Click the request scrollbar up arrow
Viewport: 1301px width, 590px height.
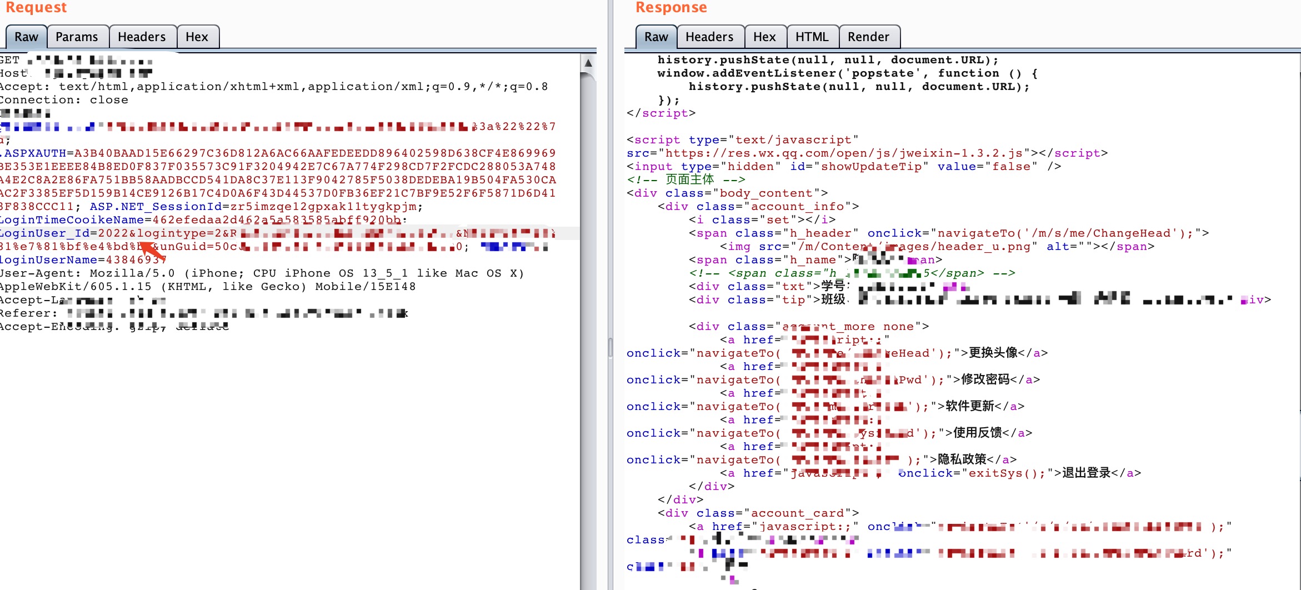click(x=588, y=63)
